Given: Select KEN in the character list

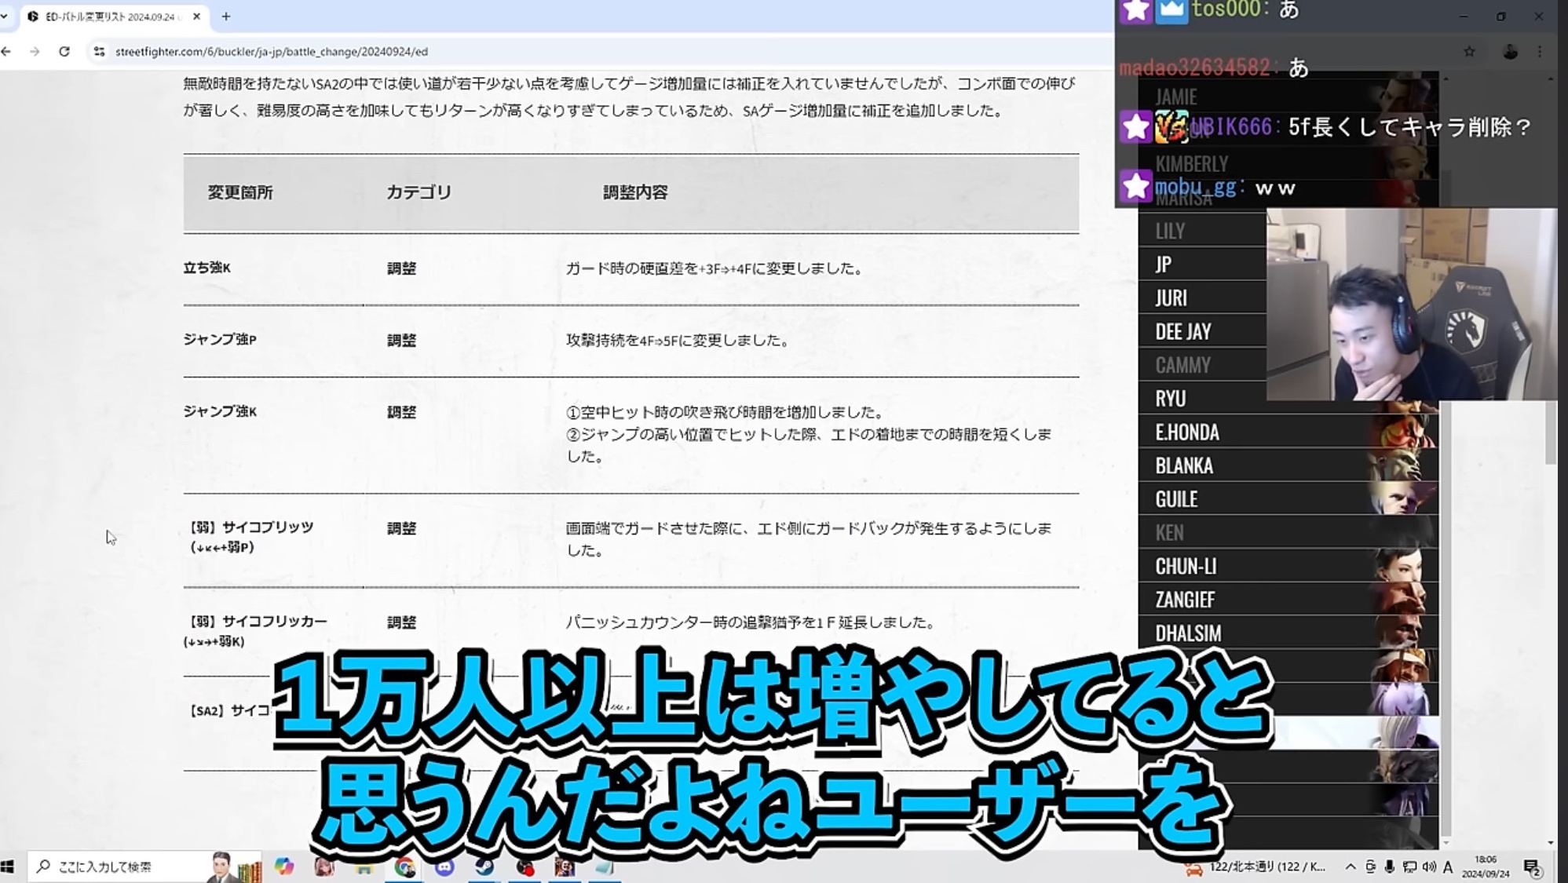Looking at the screenshot, I should [x=1288, y=533].
